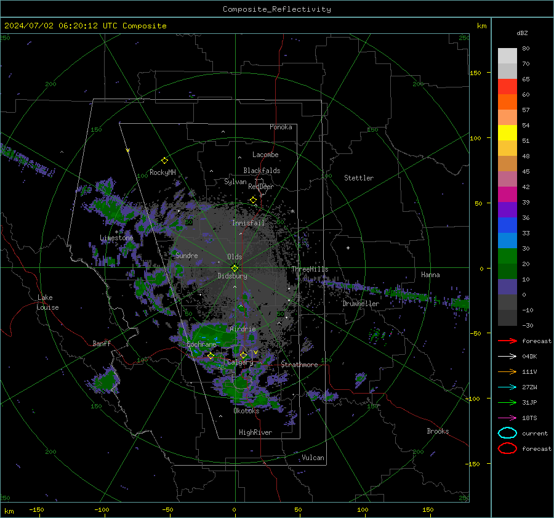The height and width of the screenshot is (518, 554).
Task: Select the yellow 51–54 dBZ color swatch
Action: (x=507, y=133)
